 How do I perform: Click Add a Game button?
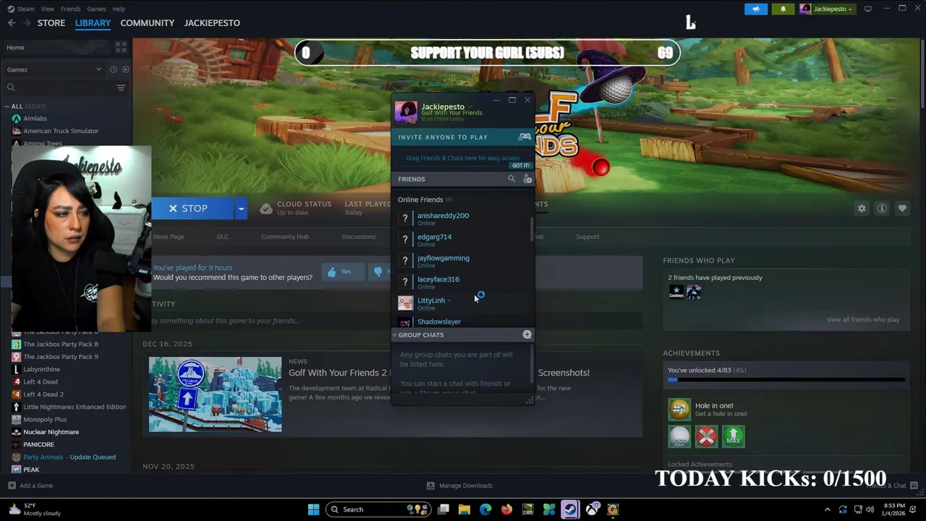[30, 486]
